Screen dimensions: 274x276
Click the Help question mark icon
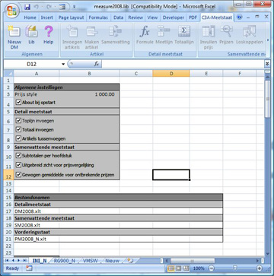[48, 35]
